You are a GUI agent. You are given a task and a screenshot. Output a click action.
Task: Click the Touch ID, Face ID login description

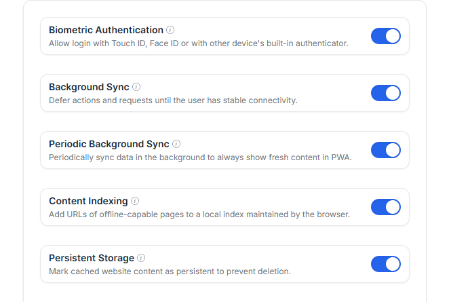point(198,43)
